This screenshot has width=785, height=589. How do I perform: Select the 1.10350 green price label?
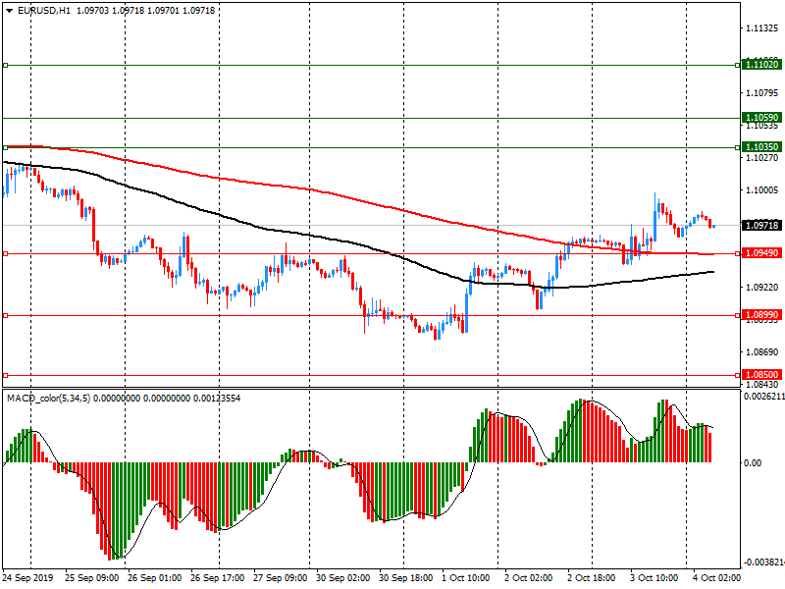click(x=761, y=147)
